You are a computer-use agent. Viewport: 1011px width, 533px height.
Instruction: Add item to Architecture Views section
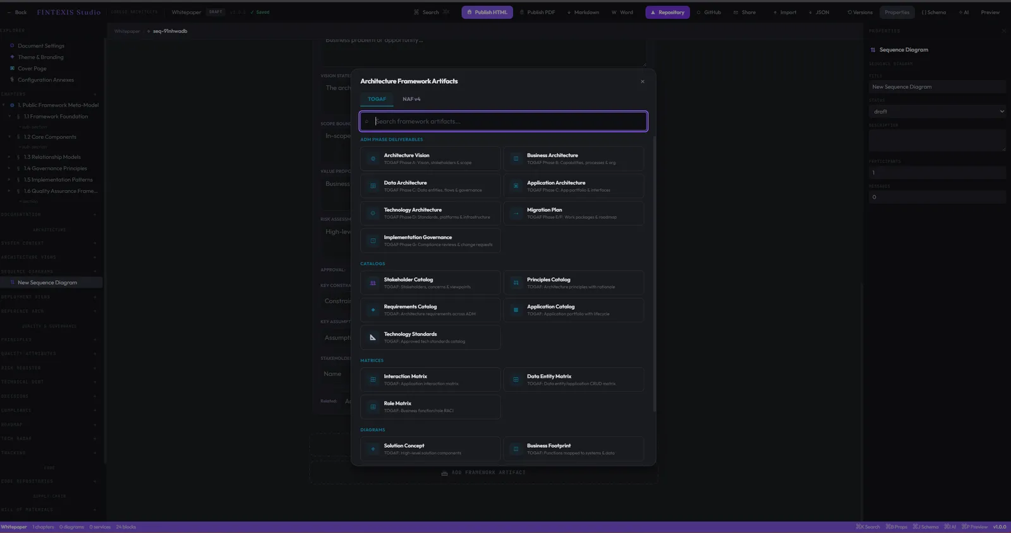pyautogui.click(x=95, y=257)
